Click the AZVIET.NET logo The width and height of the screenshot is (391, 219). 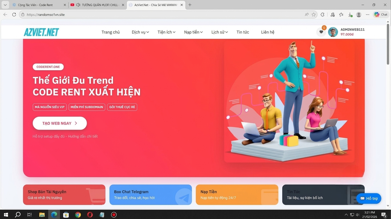(x=41, y=32)
